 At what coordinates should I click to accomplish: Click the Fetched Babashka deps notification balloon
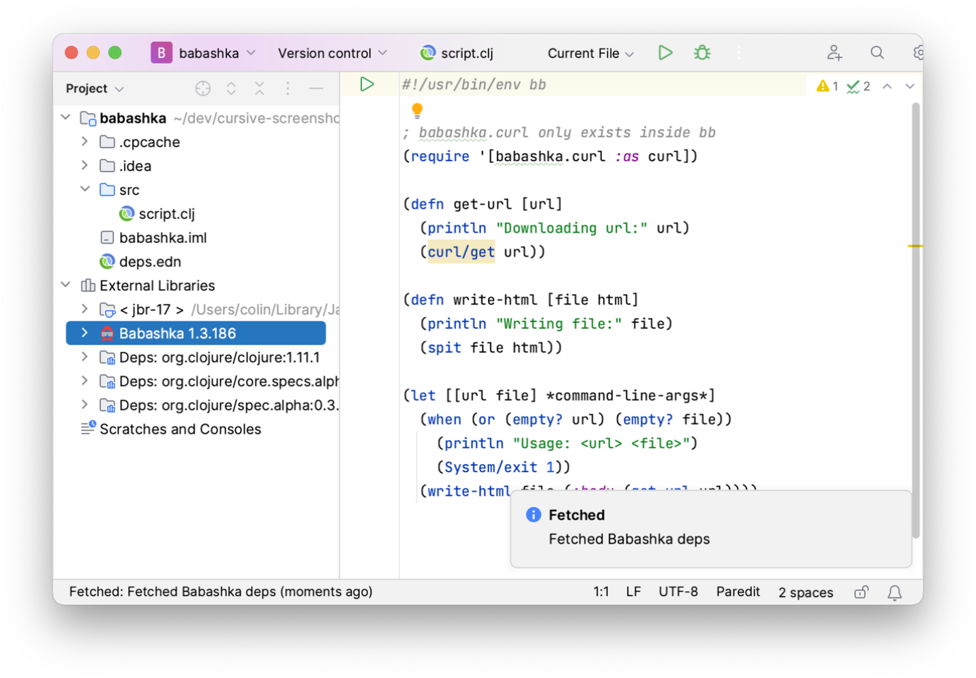711,529
